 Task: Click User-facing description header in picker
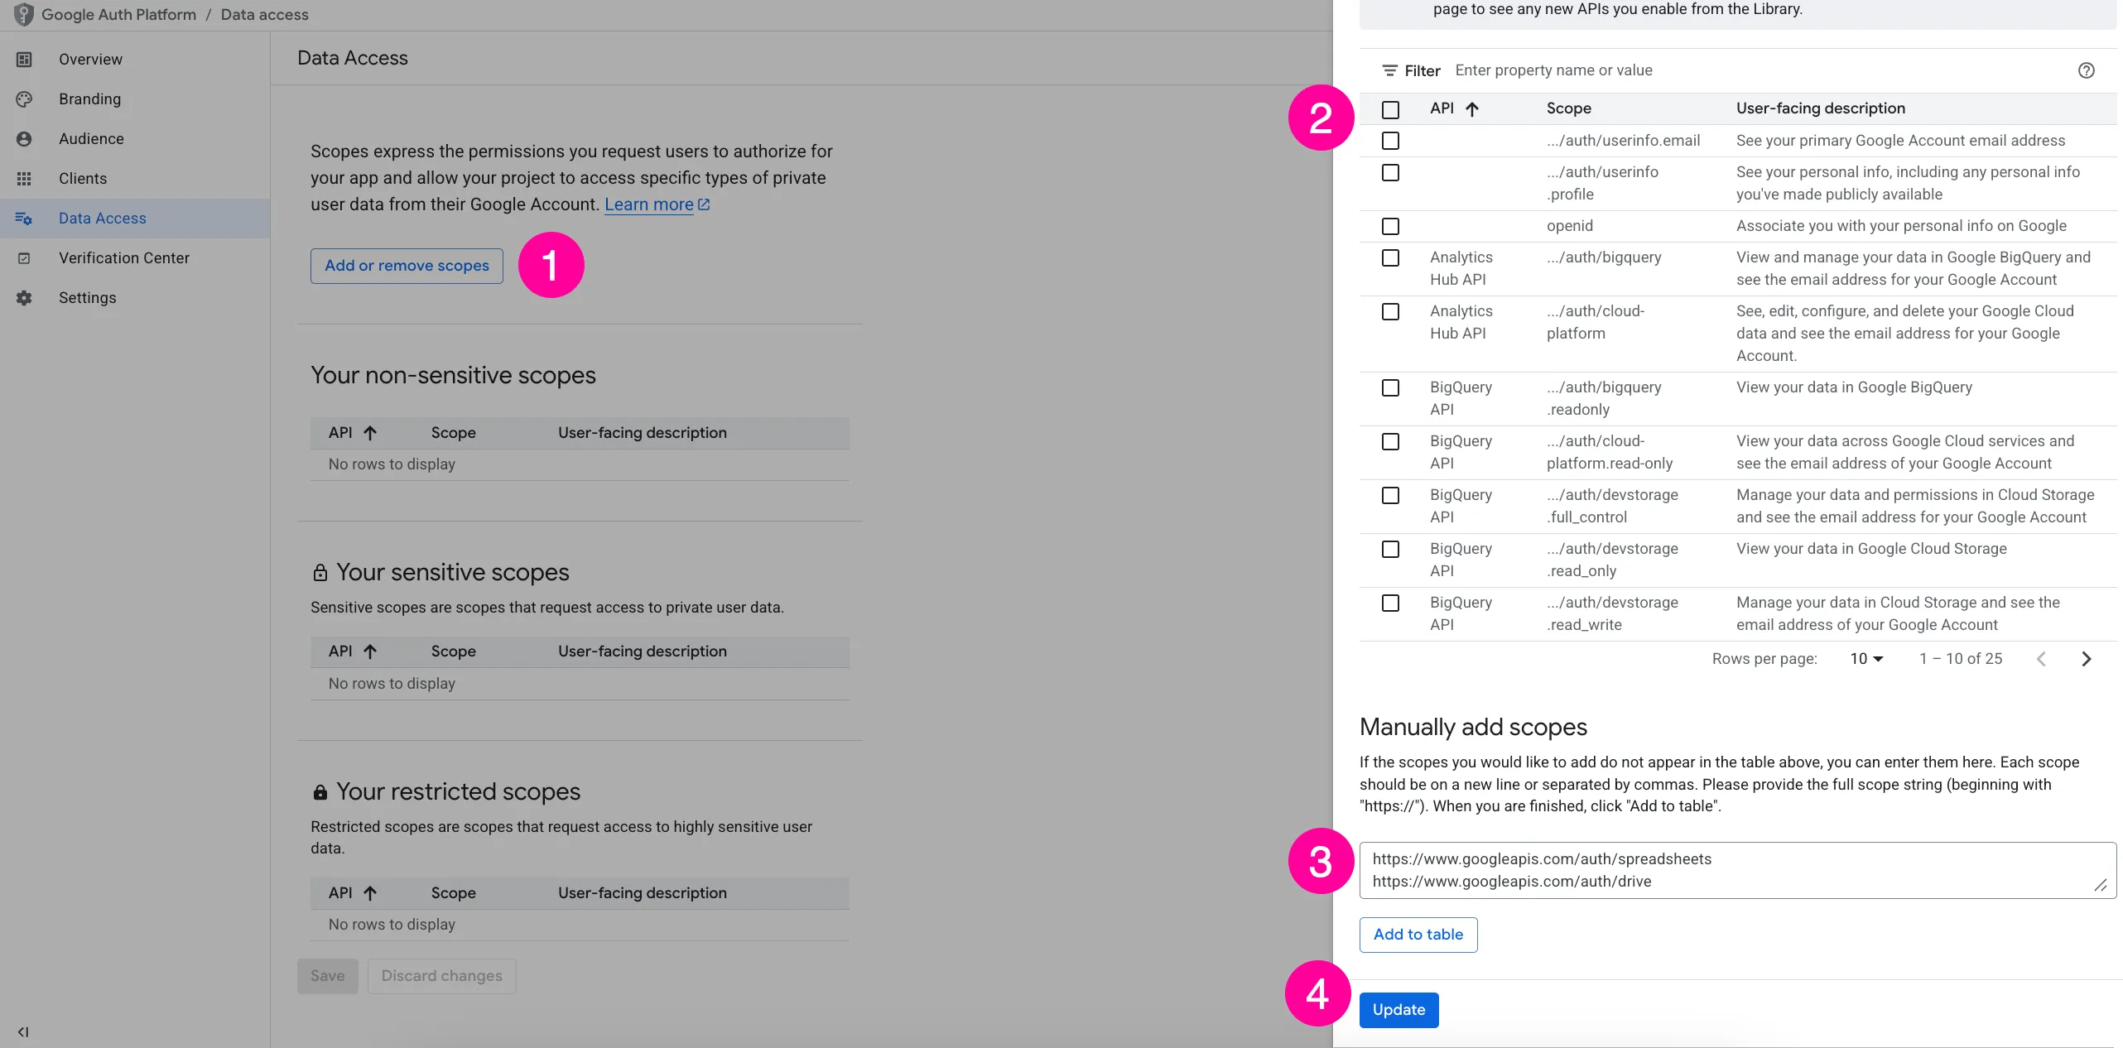click(1821, 108)
